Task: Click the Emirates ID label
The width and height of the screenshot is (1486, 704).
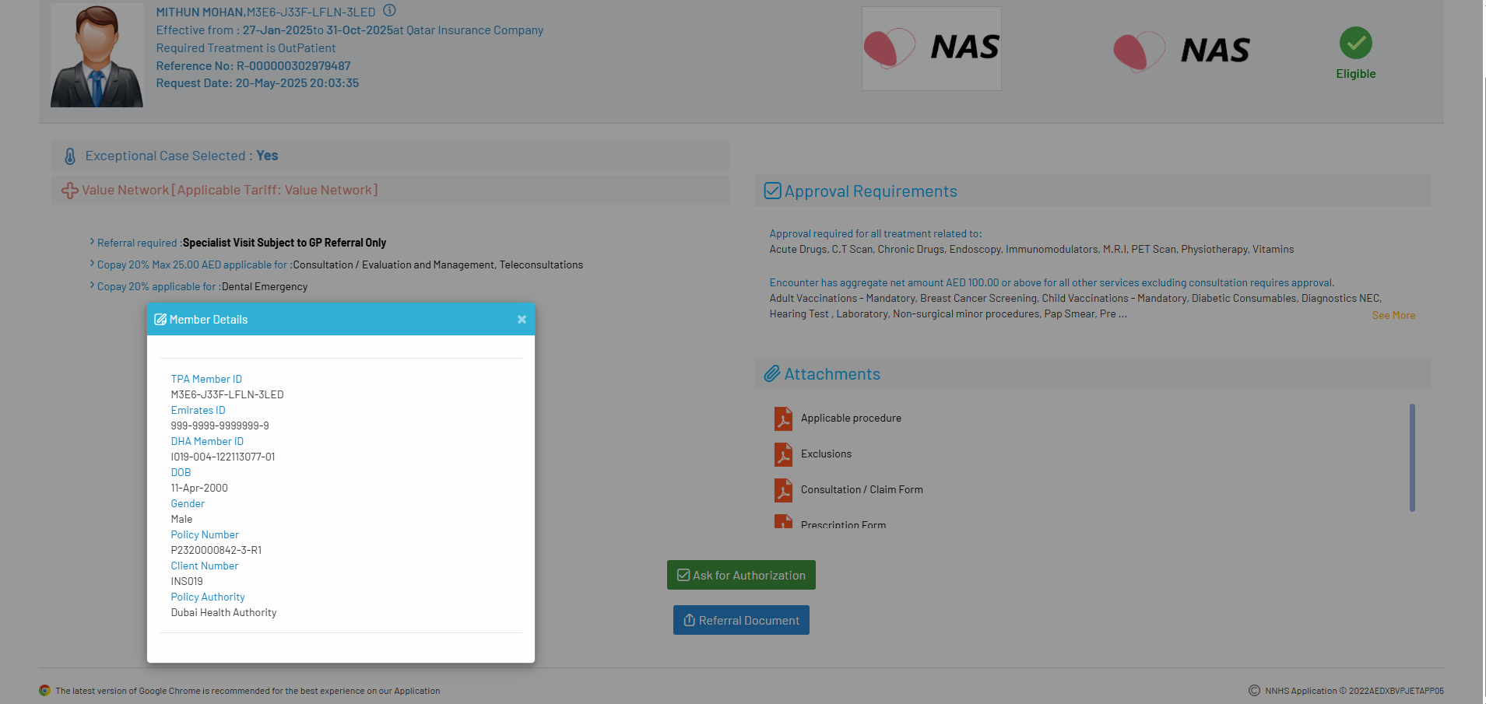Action: click(198, 411)
